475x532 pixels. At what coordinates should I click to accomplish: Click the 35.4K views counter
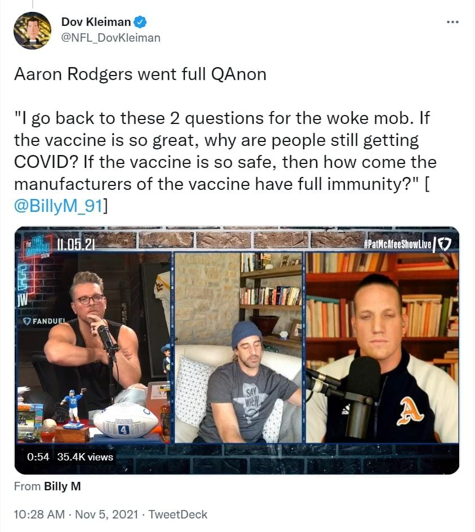(x=85, y=457)
